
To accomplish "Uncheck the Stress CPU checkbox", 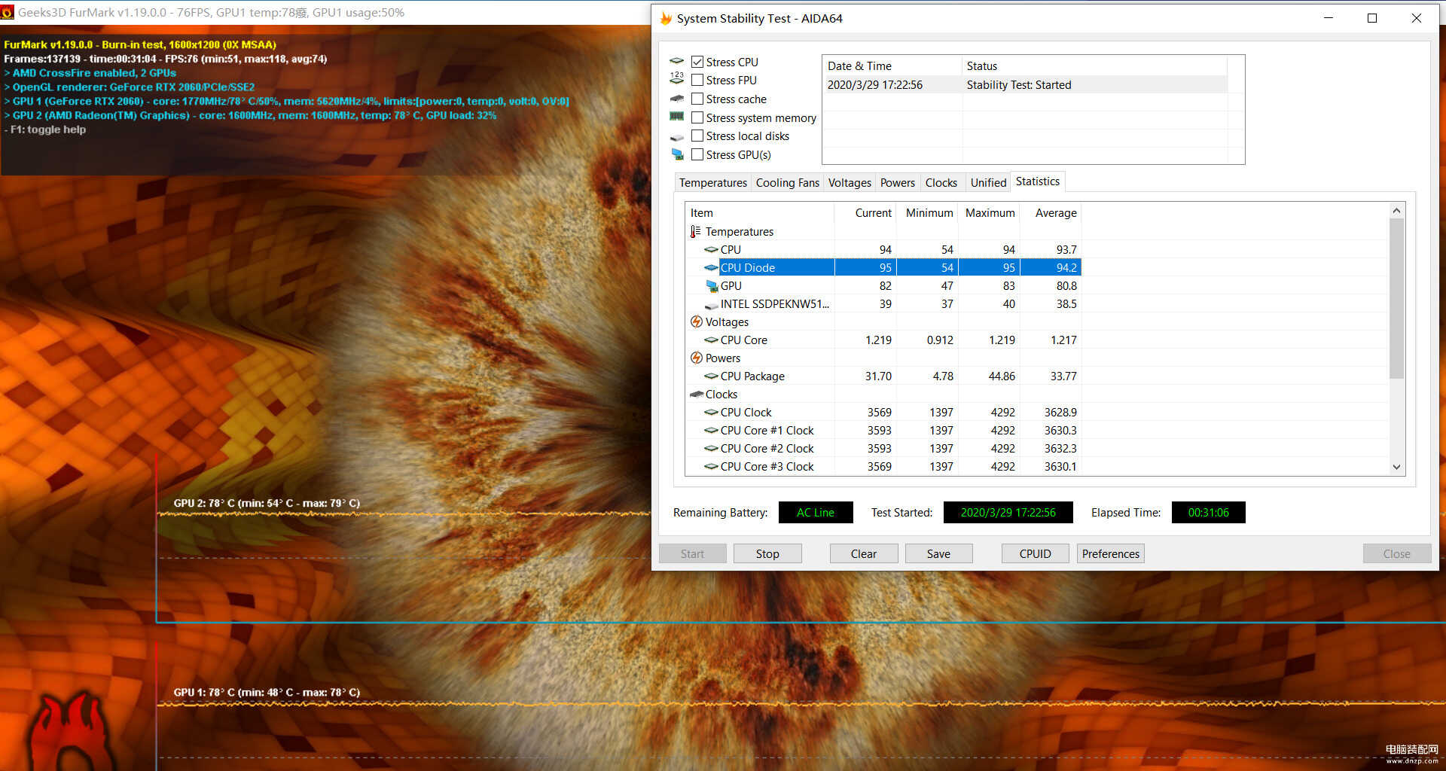I will pyautogui.click(x=697, y=62).
